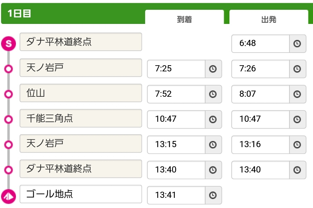
Task: Open time picker for 13:41 goal arrival
Action: (x=213, y=195)
